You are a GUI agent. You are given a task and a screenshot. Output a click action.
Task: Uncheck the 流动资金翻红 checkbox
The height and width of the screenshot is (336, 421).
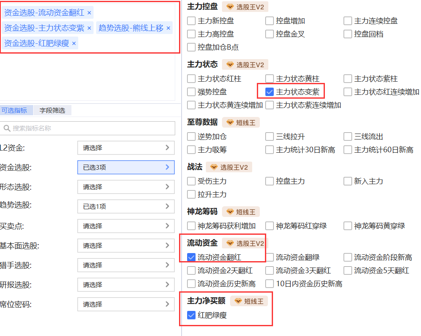coord(191,257)
